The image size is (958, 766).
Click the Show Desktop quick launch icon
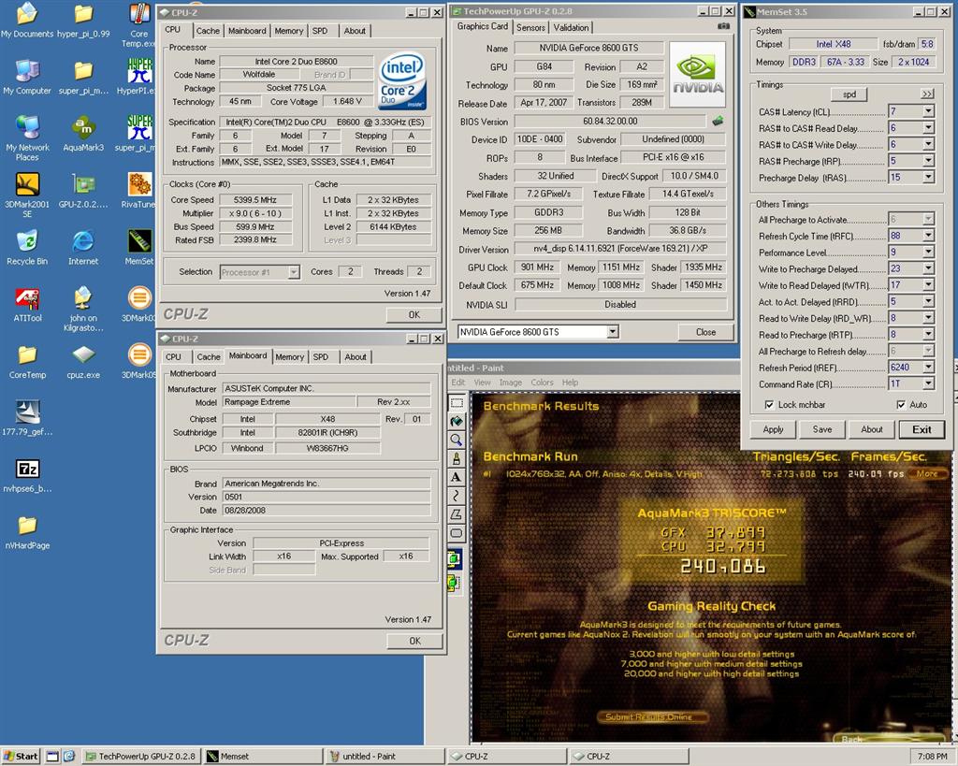click(x=53, y=757)
